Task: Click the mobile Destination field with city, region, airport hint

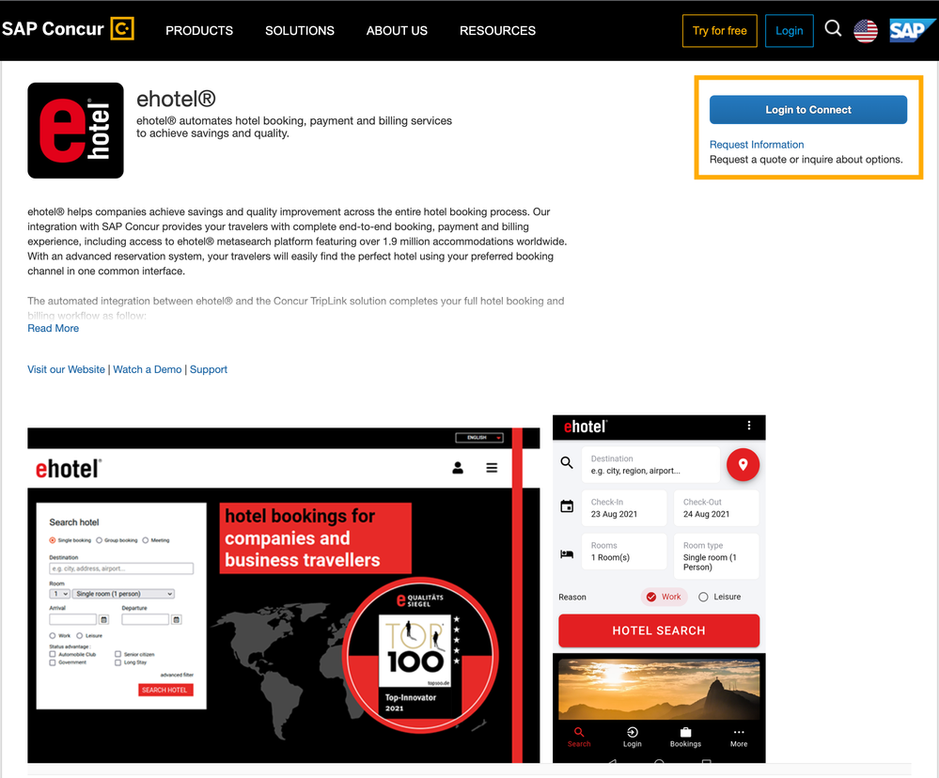Action: [650, 464]
